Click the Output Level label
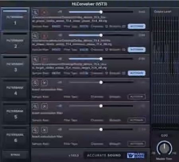The image size is (179, 162). (163, 12)
